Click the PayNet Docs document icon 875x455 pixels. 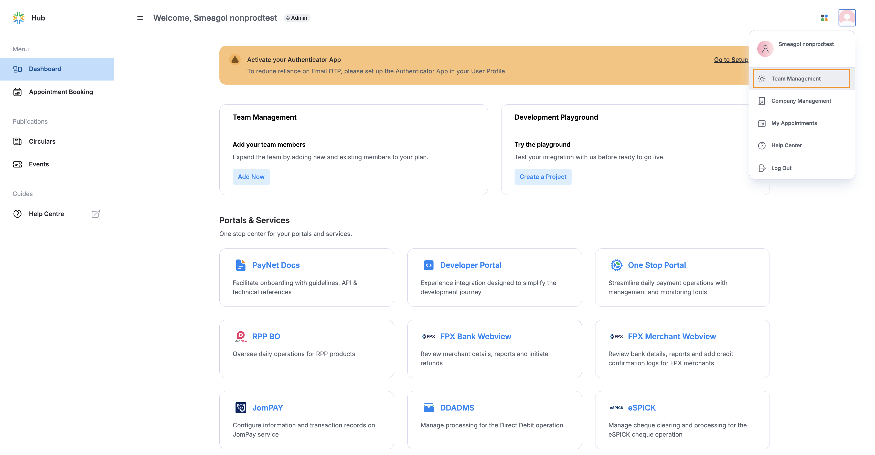[240, 265]
